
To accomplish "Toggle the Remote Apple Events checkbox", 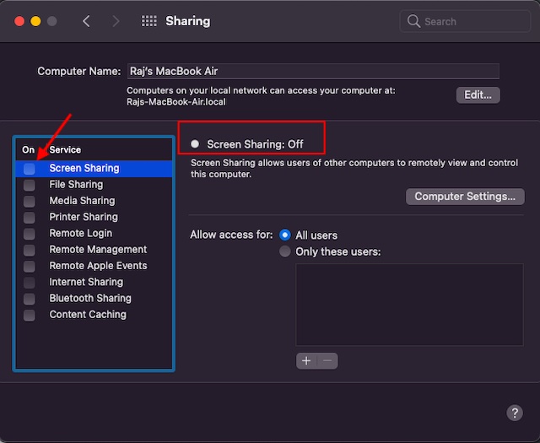I will point(30,266).
